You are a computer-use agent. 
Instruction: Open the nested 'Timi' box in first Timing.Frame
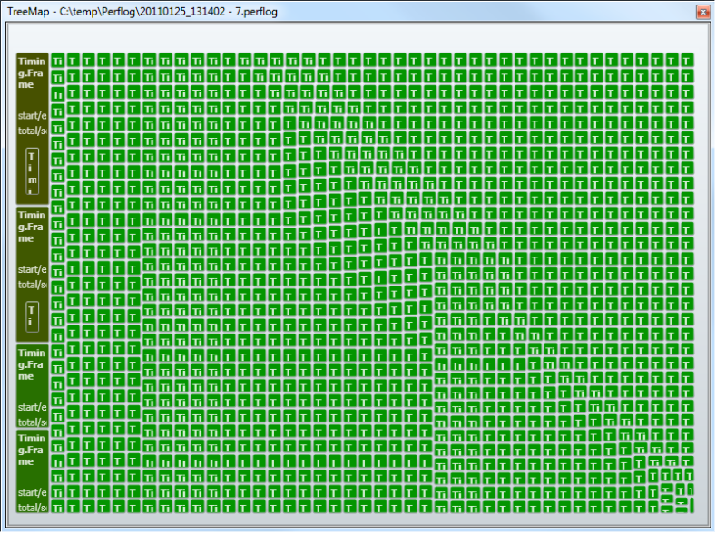(32, 171)
